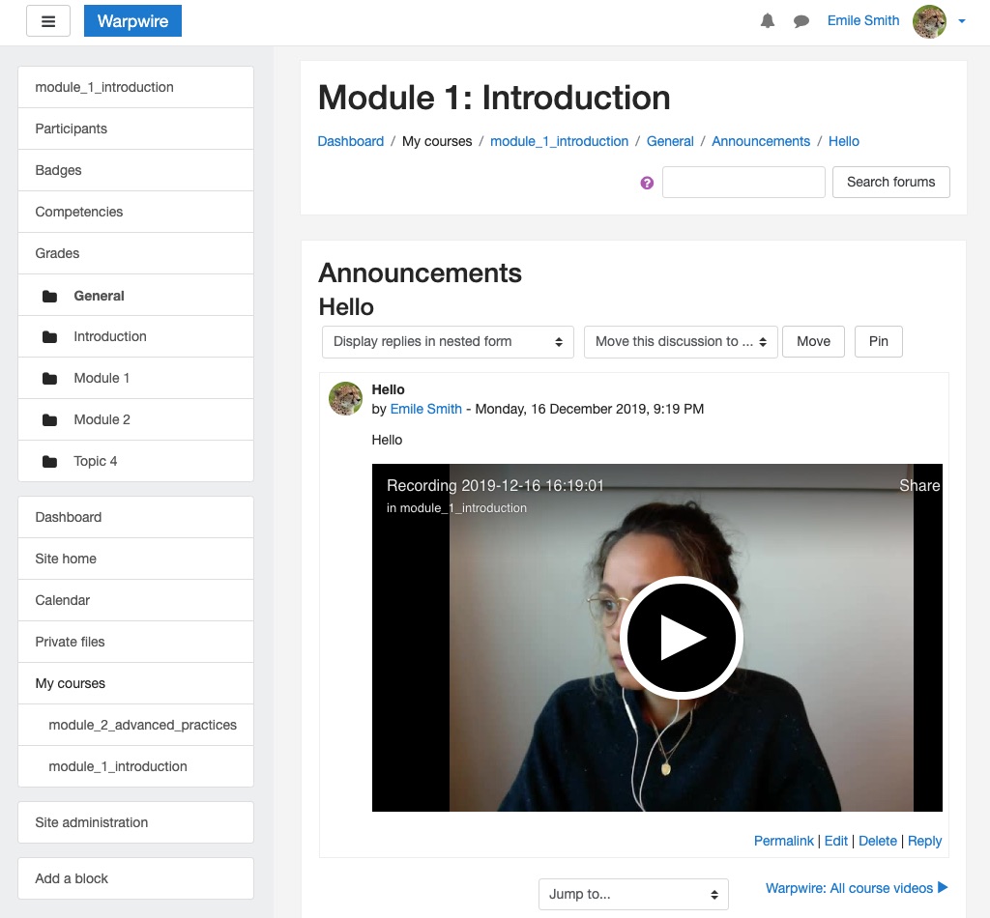Screen dimensions: 990x918
Task: Pin this discussion
Action: coord(878,342)
